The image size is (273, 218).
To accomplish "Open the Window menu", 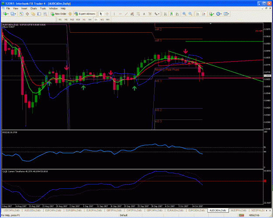I will tap(53, 8).
